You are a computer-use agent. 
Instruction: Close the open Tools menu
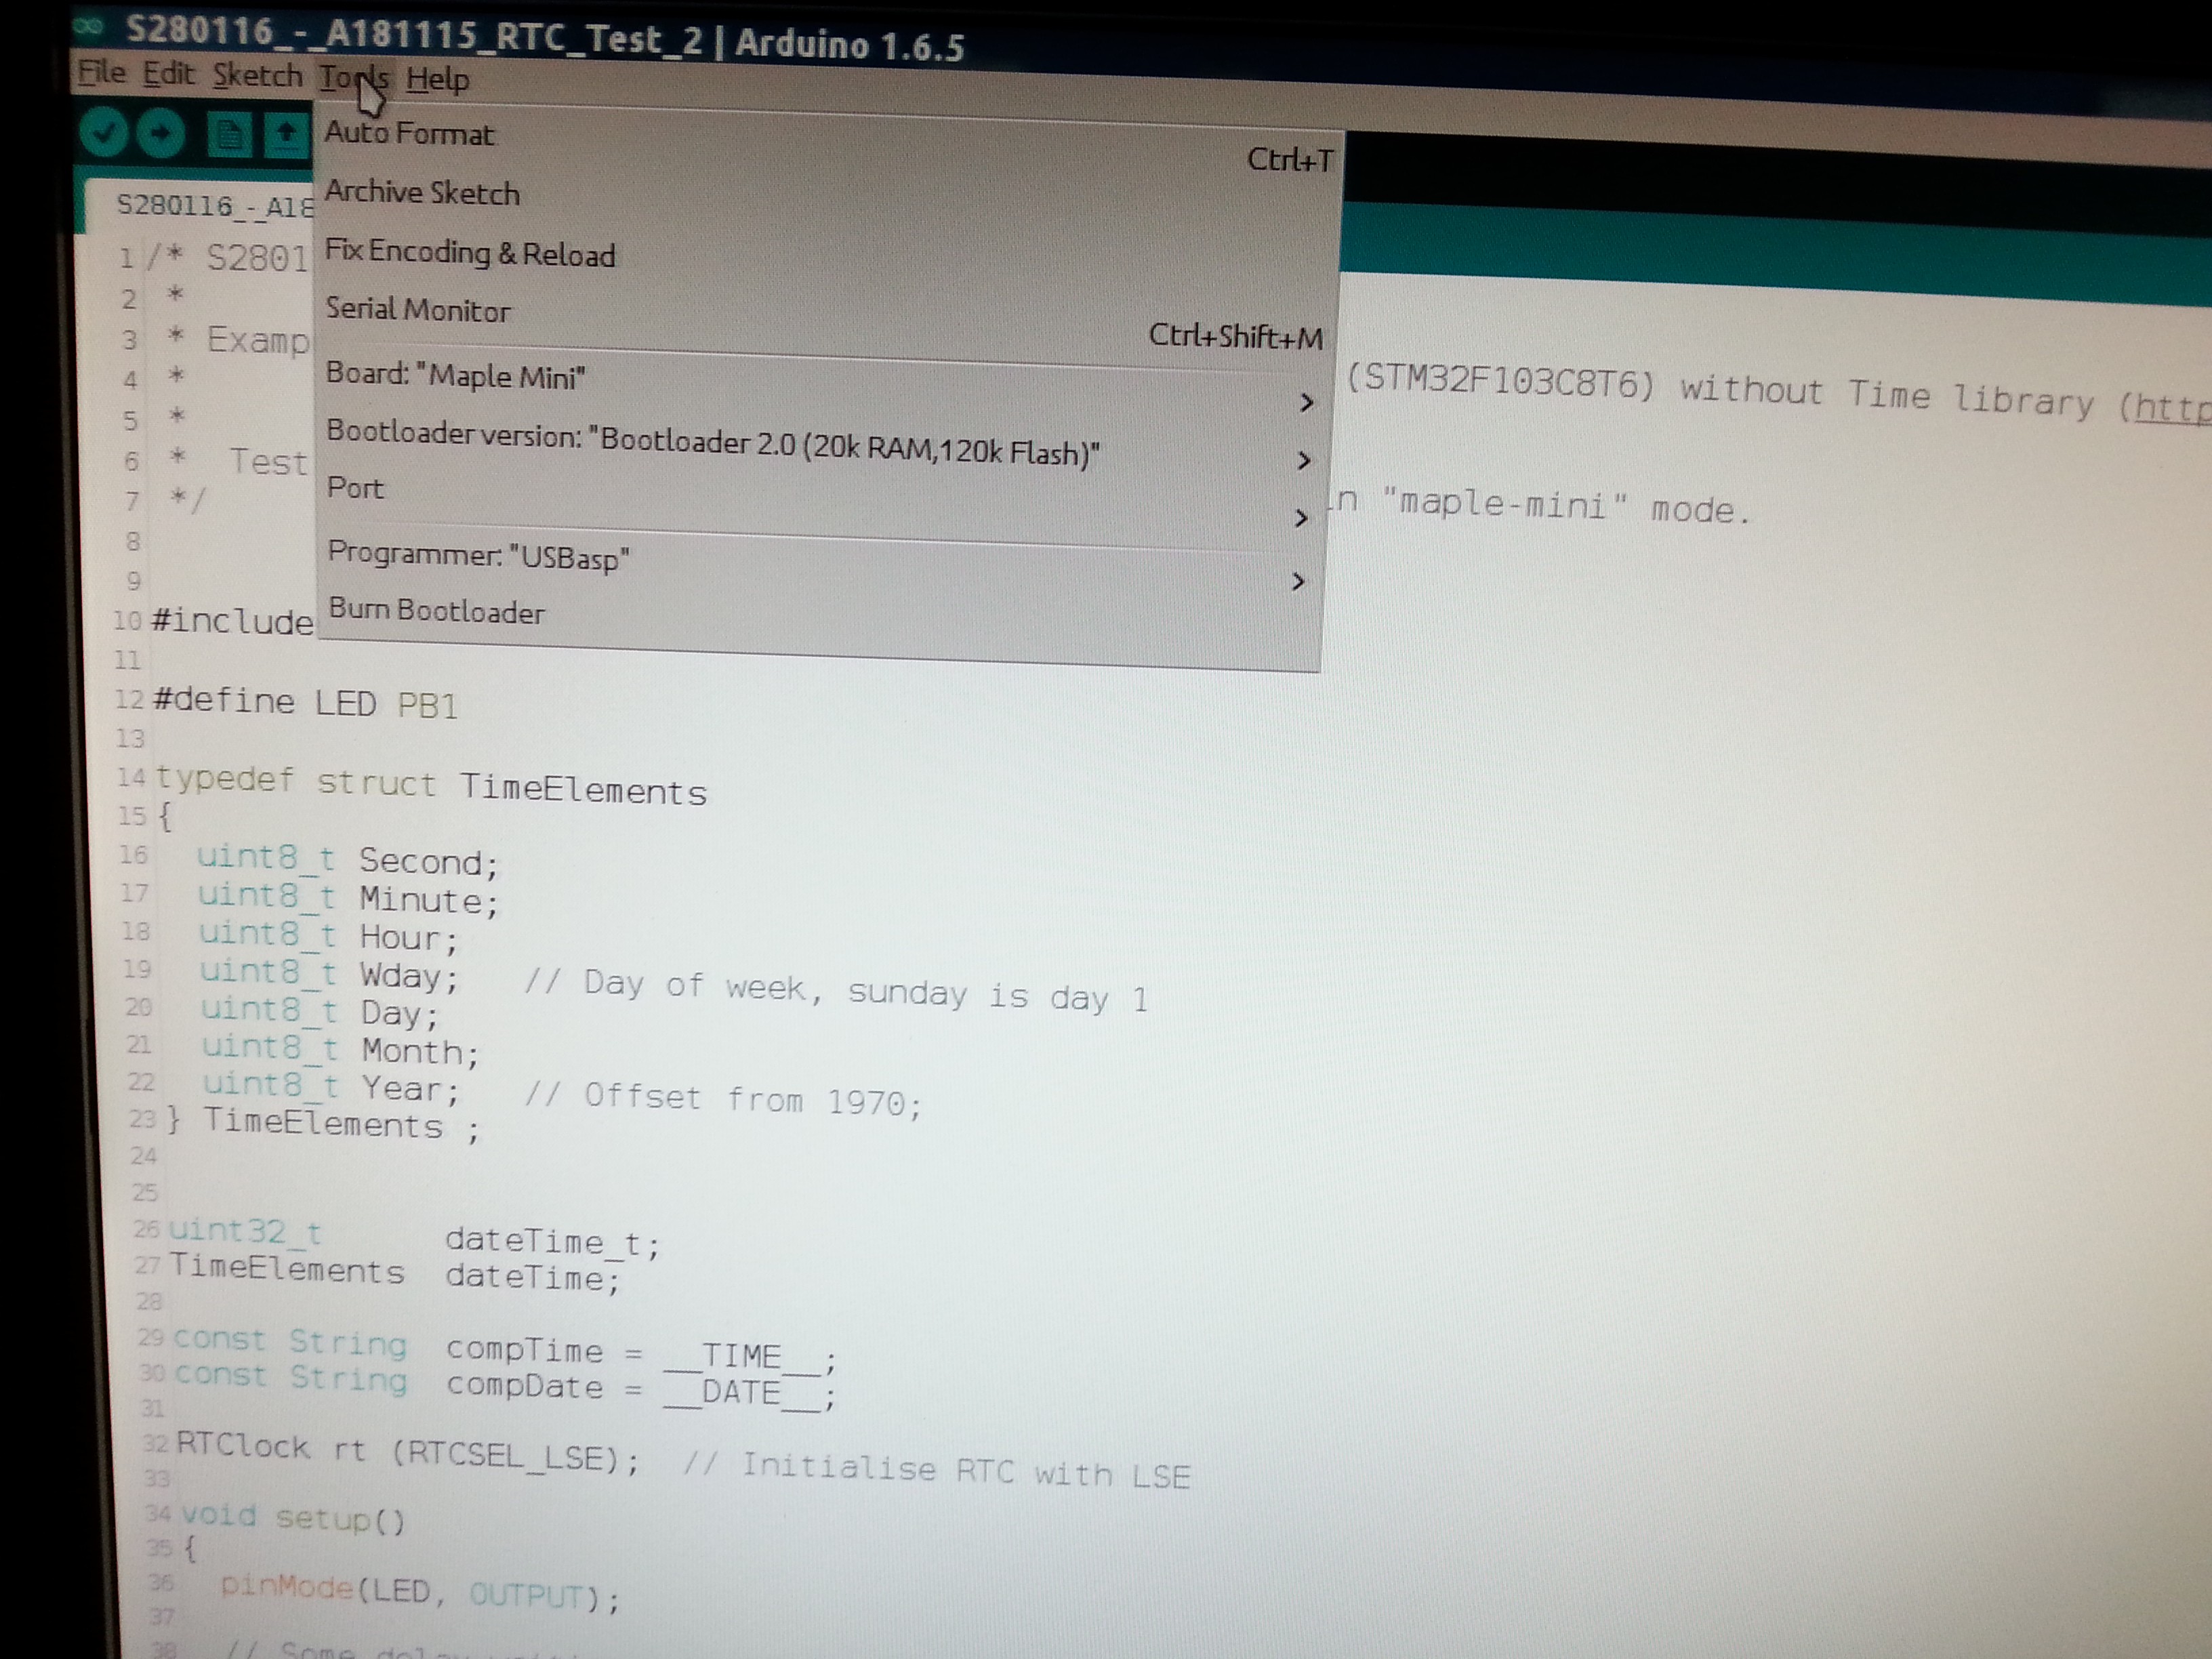[x=354, y=78]
